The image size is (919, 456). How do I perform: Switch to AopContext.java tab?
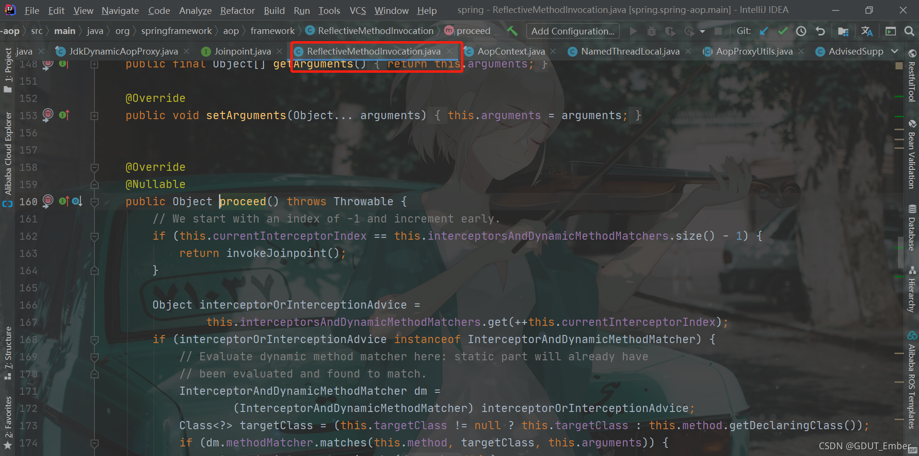coord(511,51)
